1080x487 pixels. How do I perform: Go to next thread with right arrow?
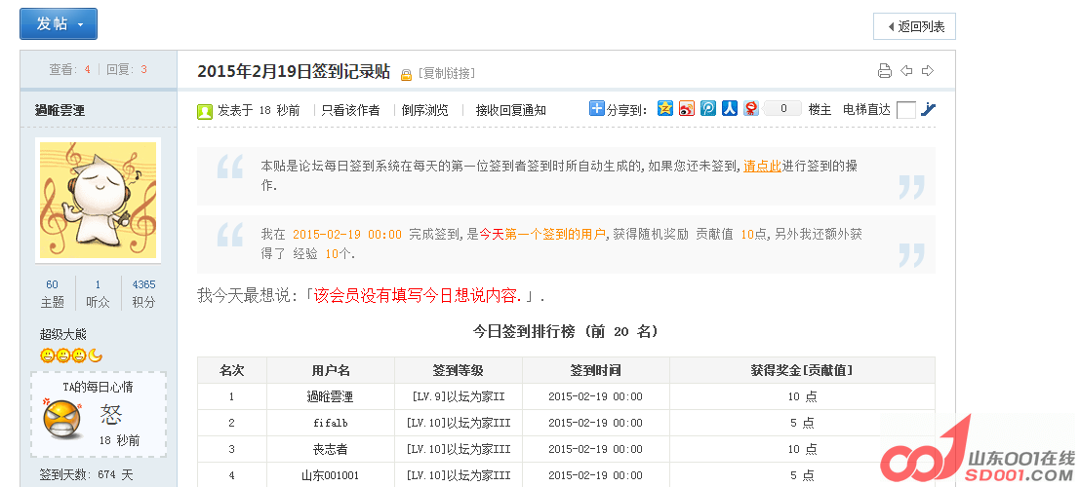pyautogui.click(x=928, y=71)
